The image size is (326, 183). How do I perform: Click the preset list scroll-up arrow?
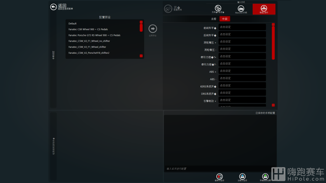click(141, 22)
